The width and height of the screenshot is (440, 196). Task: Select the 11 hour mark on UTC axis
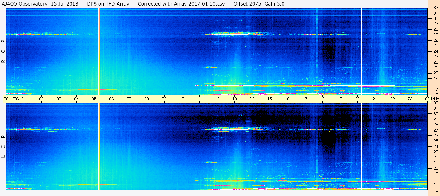pyautogui.click(x=199, y=99)
